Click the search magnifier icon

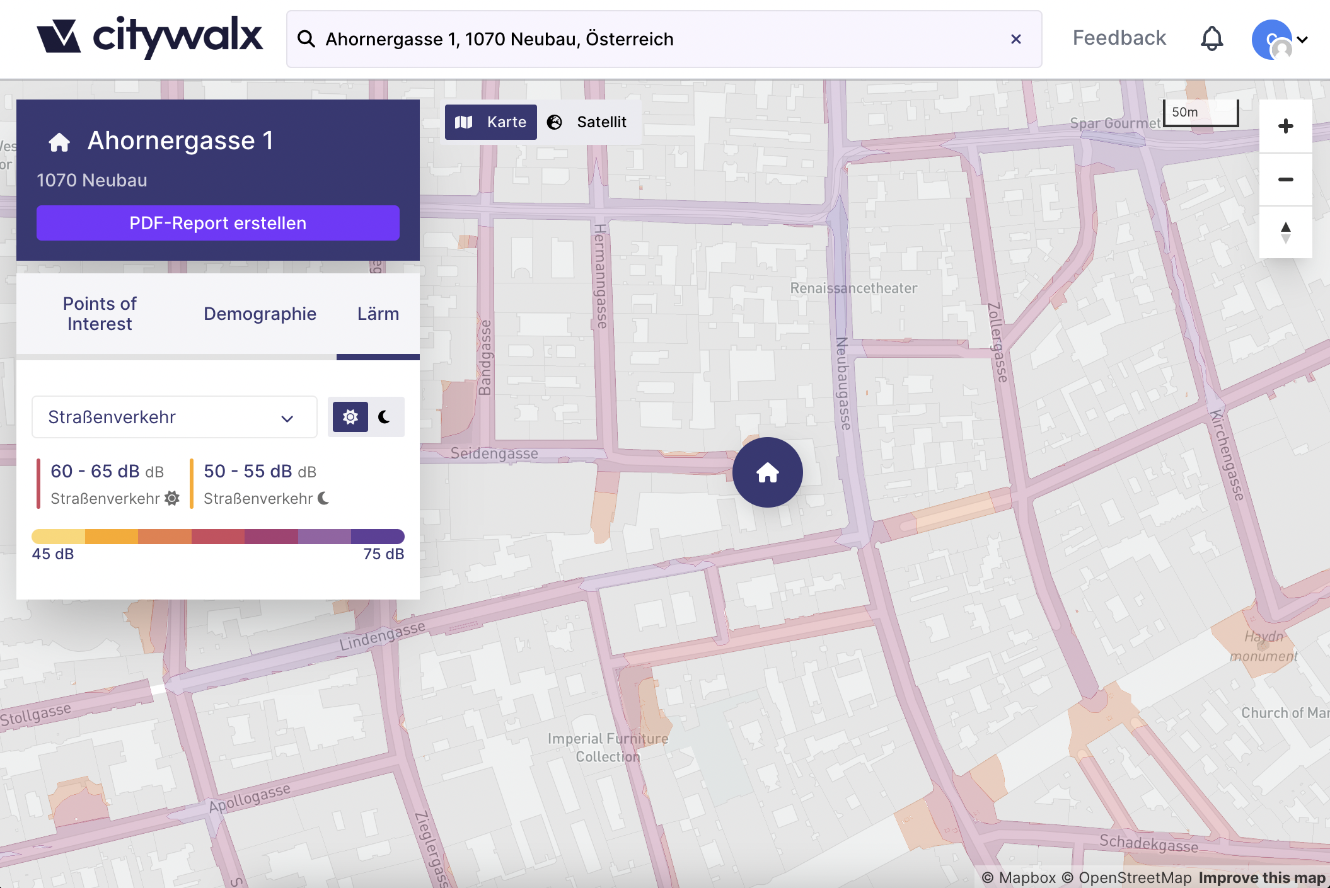306,39
